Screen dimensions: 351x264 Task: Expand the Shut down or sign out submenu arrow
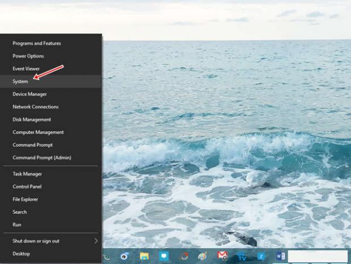click(96, 241)
